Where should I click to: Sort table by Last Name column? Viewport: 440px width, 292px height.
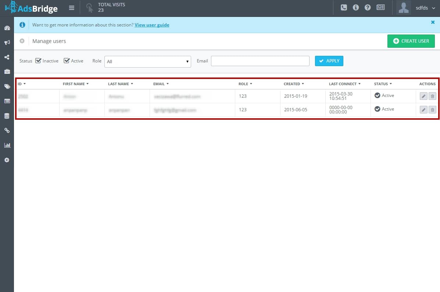click(120, 84)
